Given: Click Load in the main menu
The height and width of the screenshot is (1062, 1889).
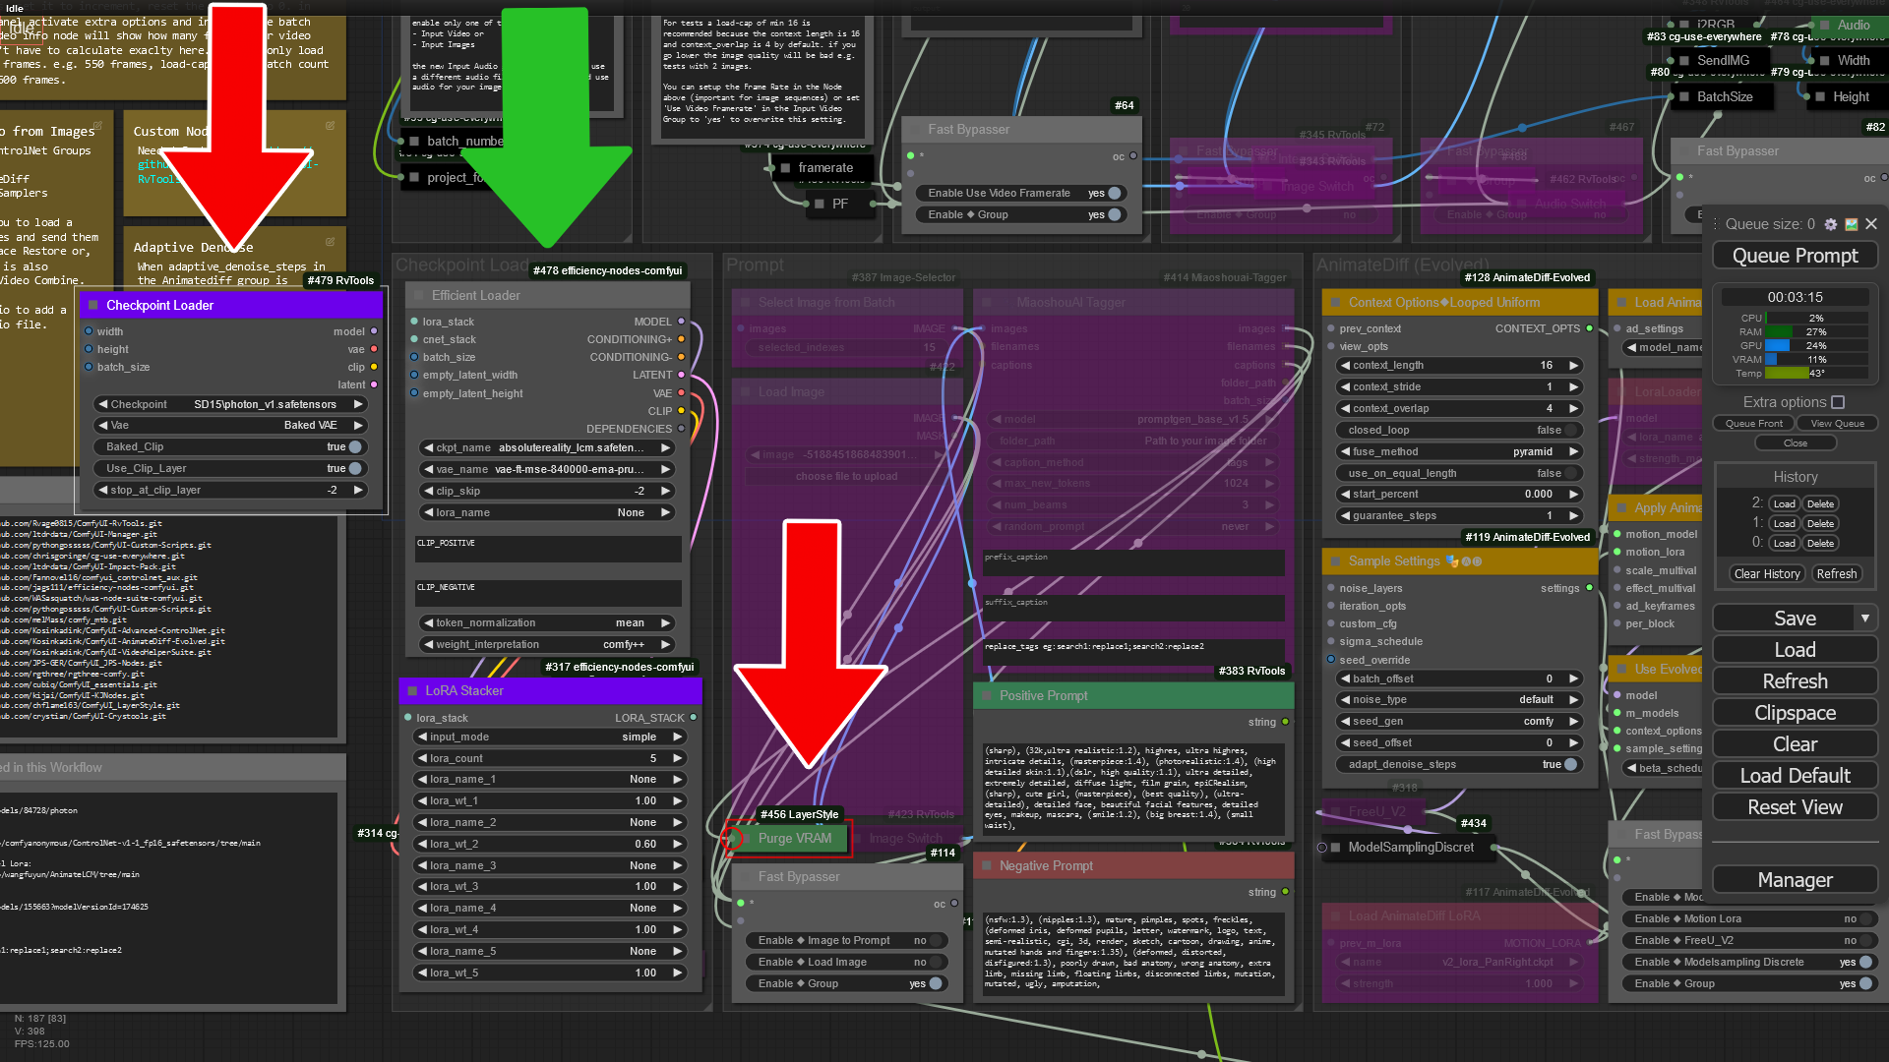Looking at the screenshot, I should point(1795,650).
